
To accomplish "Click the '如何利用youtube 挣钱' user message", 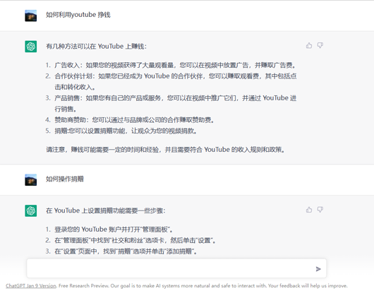I will click(x=78, y=15).
